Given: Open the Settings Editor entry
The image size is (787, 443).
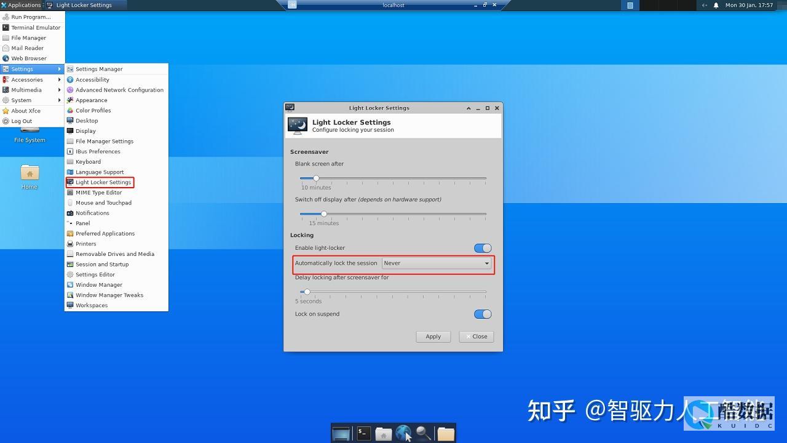Looking at the screenshot, I should tap(116, 274).
